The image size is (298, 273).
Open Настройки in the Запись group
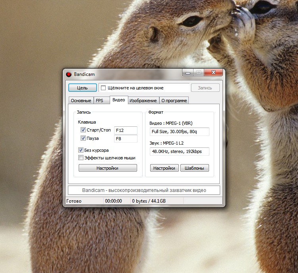click(x=108, y=168)
